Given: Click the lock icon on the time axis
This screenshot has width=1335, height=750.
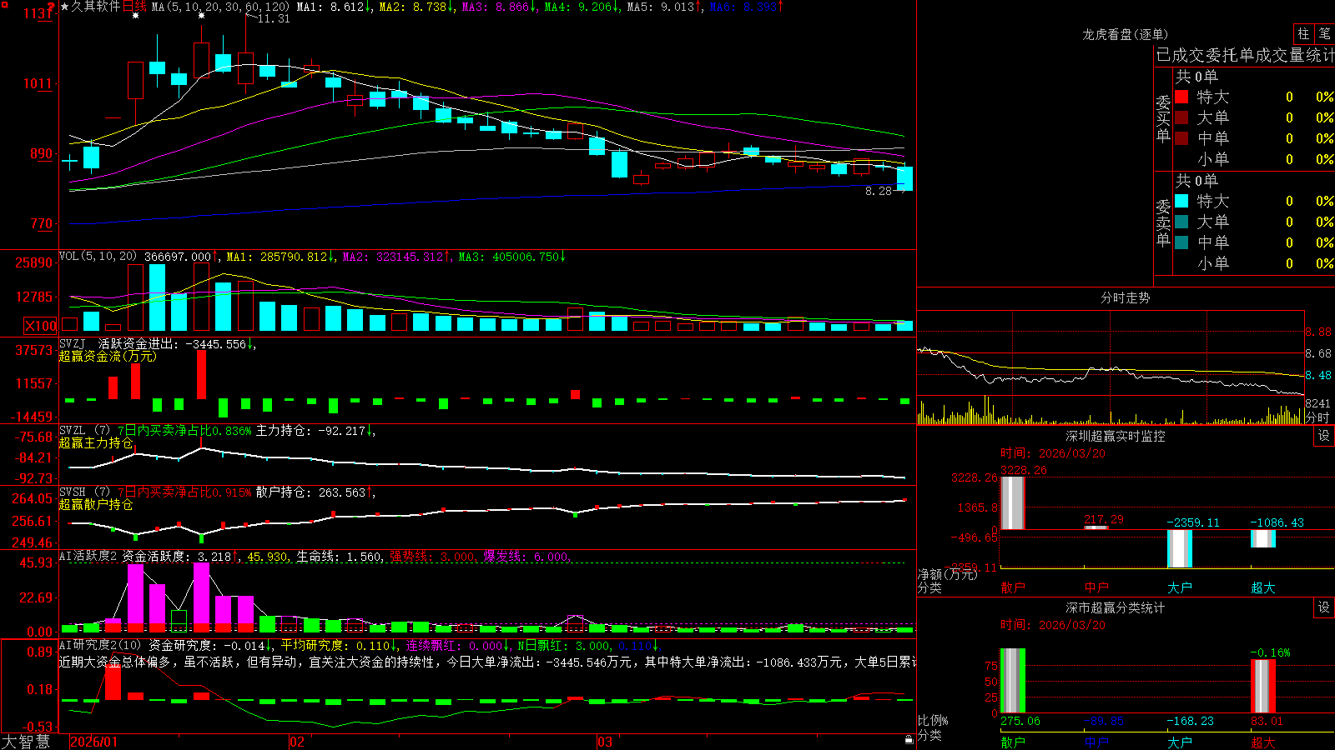Looking at the screenshot, I should 909,740.
